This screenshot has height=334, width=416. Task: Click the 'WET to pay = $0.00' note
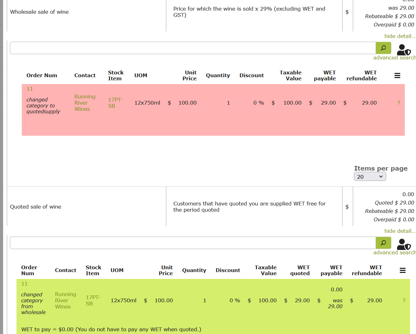point(111,329)
